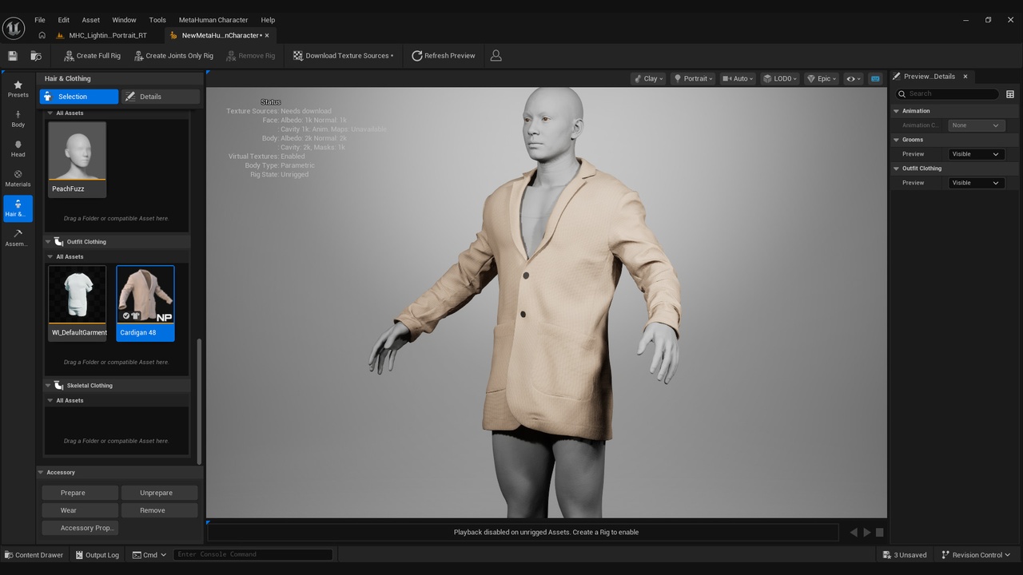Collapse the Outfit Clothing assets category
This screenshot has width=1023, height=575.
[48, 241]
